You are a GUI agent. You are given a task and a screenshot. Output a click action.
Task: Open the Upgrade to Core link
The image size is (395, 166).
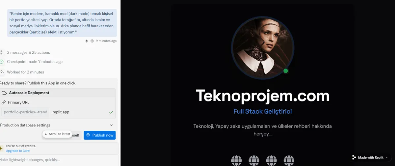pos(17,151)
